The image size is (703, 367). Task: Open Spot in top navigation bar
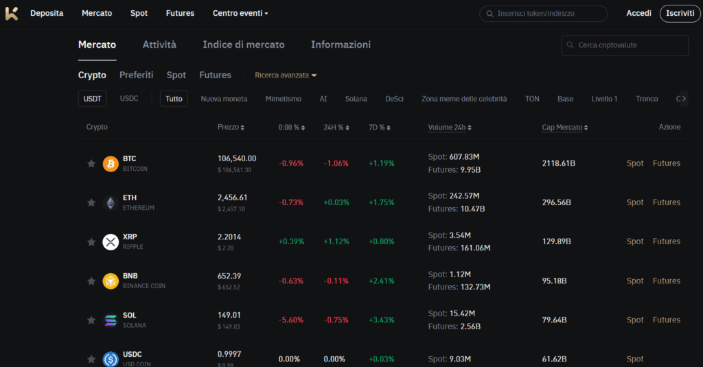pyautogui.click(x=139, y=14)
